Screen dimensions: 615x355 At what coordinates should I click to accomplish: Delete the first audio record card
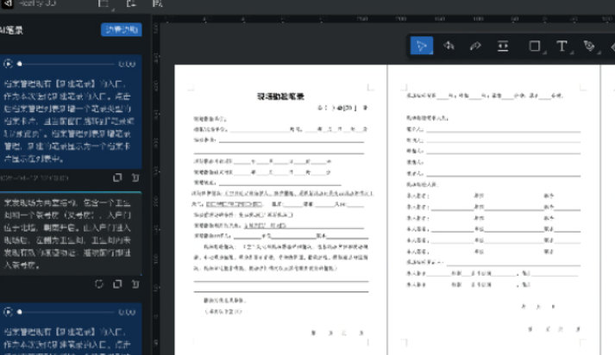[133, 177]
